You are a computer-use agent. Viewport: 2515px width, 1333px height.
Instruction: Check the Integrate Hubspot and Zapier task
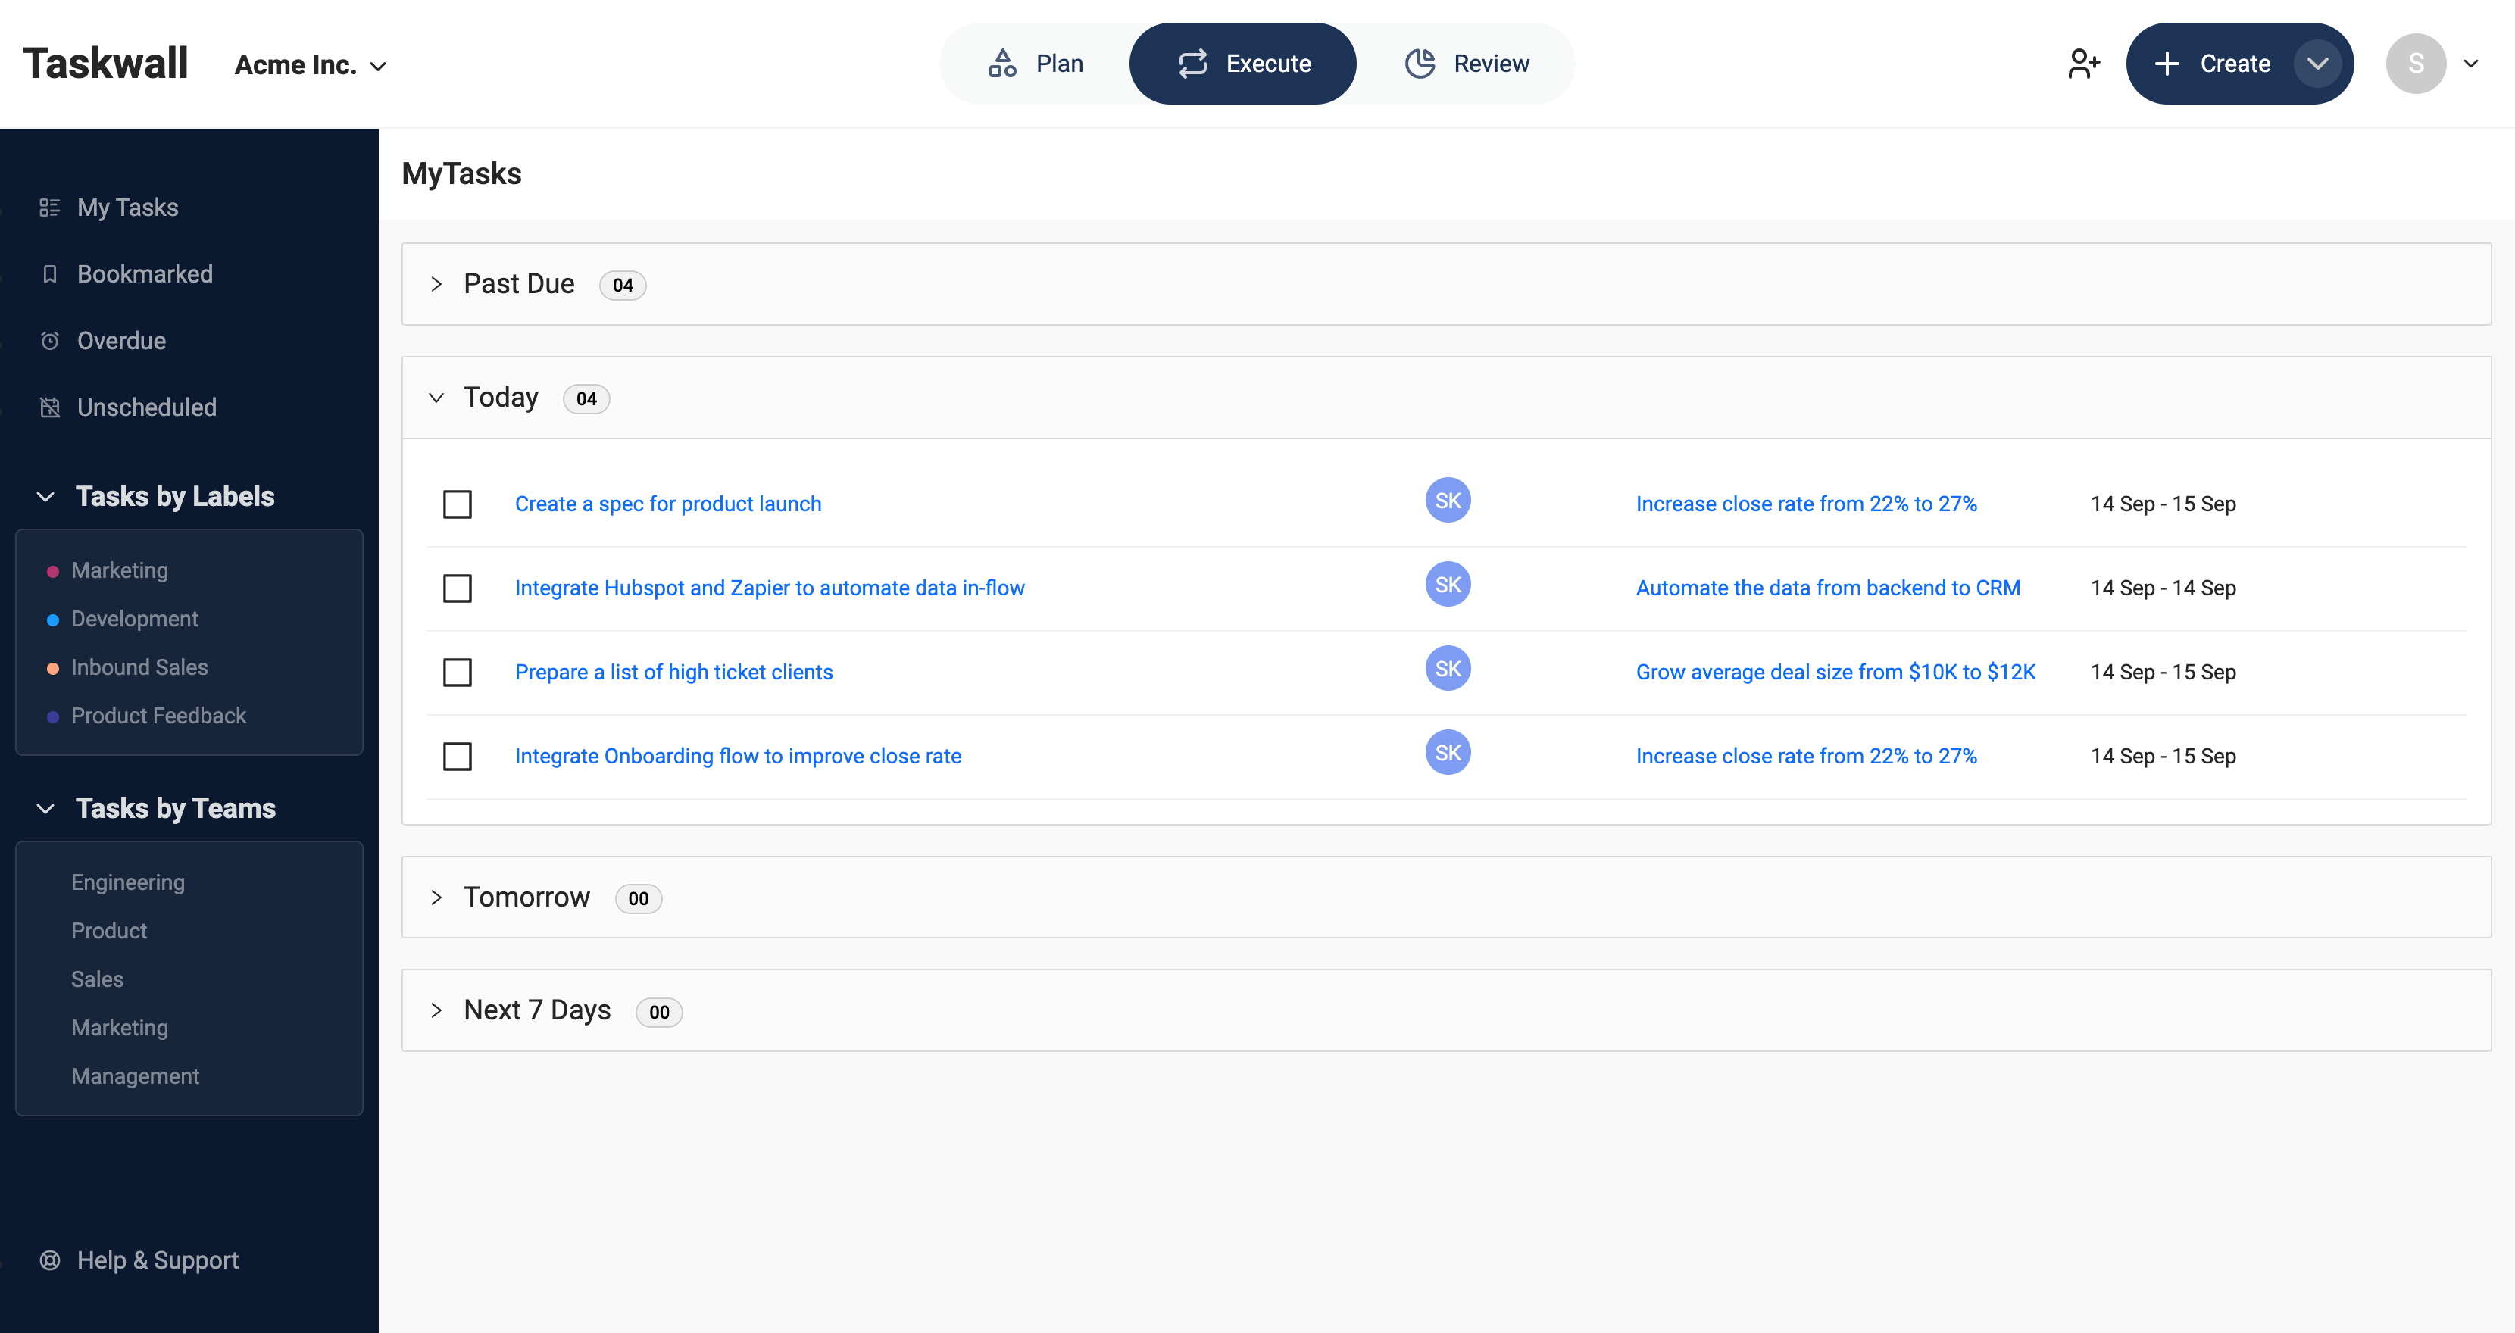(457, 588)
